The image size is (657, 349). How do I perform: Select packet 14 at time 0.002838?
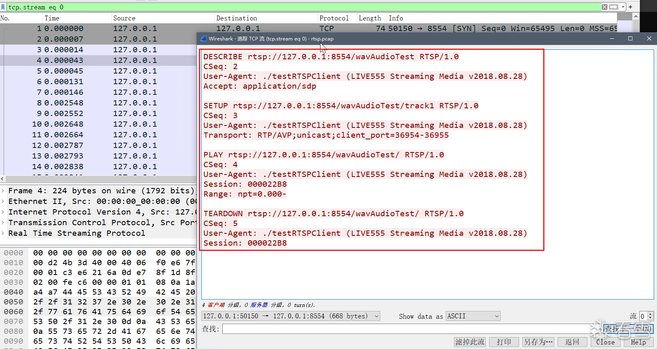[98, 166]
